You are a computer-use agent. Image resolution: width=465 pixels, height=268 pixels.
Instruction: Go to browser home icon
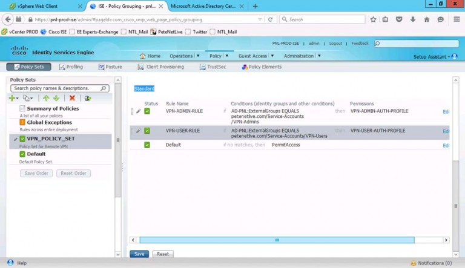pos(426,19)
